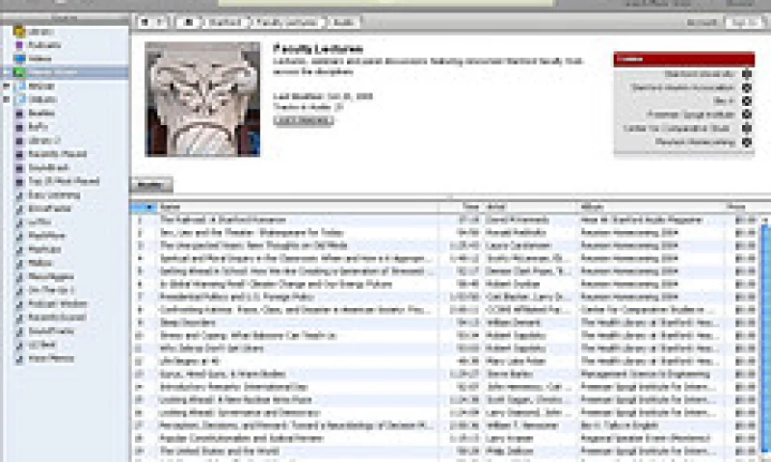Click the Sign In button
The height and width of the screenshot is (462, 771).
coord(745,20)
